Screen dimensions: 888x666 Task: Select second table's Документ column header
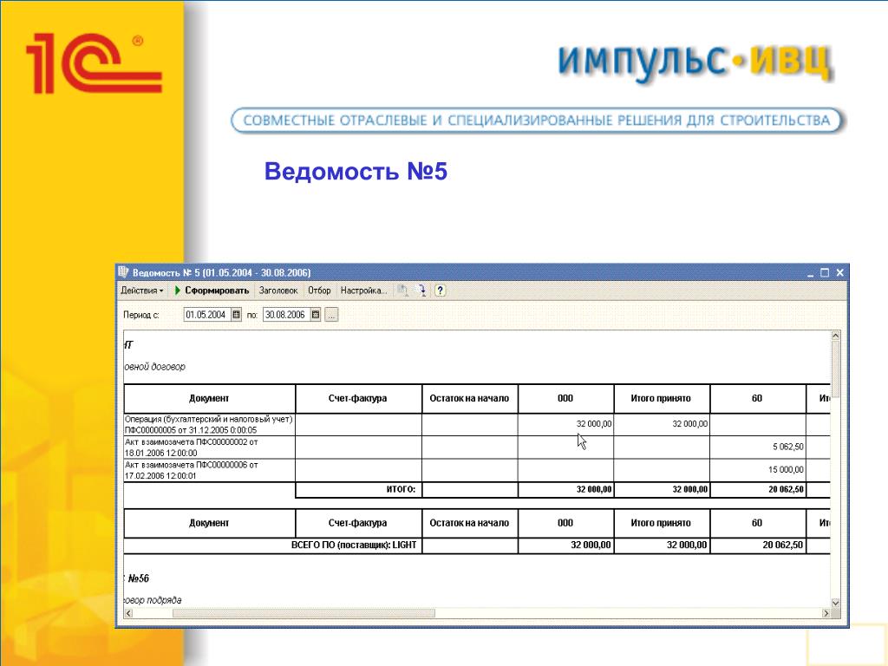[210, 523]
